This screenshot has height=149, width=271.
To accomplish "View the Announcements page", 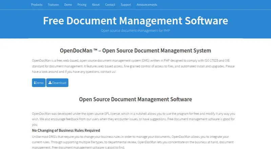I will pyautogui.click(x=147, y=5).
